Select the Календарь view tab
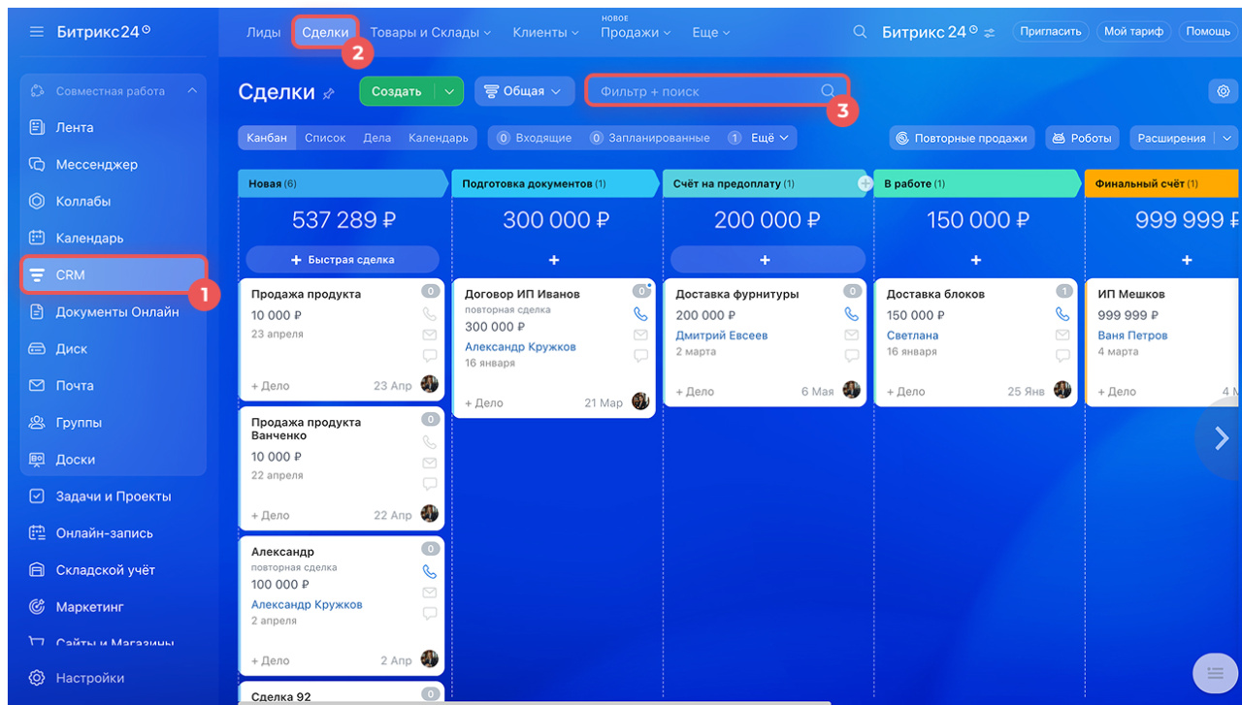This screenshot has height=705, width=1242. [x=438, y=138]
